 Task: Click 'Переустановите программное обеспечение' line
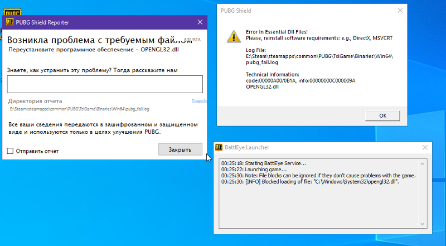[x=94, y=50]
